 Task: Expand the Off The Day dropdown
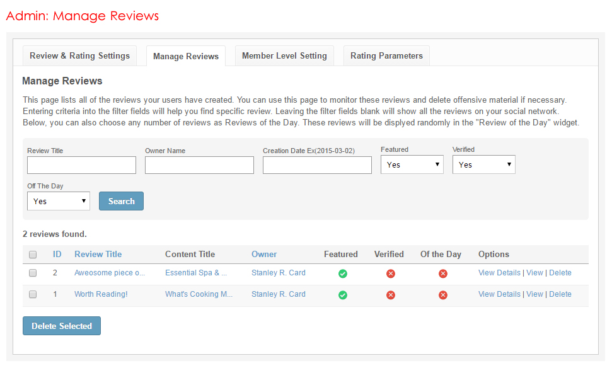(59, 201)
